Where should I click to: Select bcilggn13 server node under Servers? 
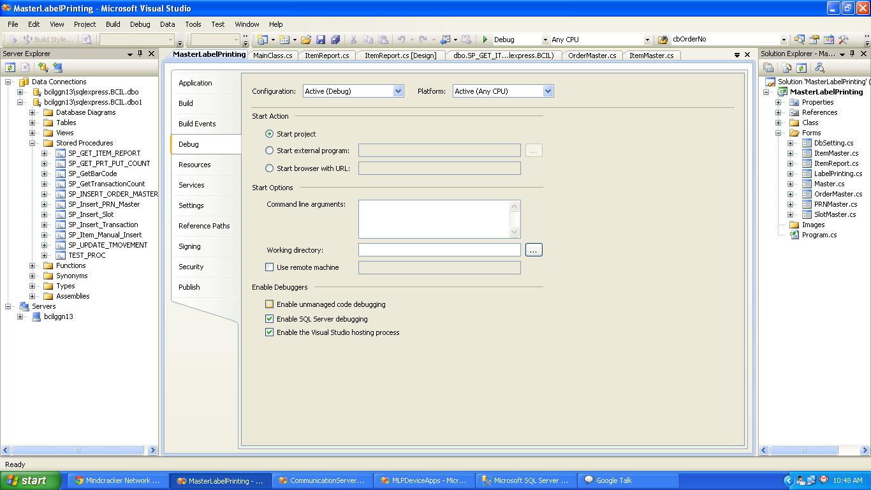click(x=59, y=316)
